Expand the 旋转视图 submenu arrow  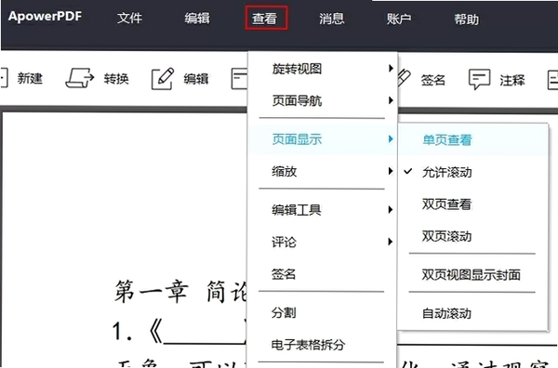tap(391, 68)
